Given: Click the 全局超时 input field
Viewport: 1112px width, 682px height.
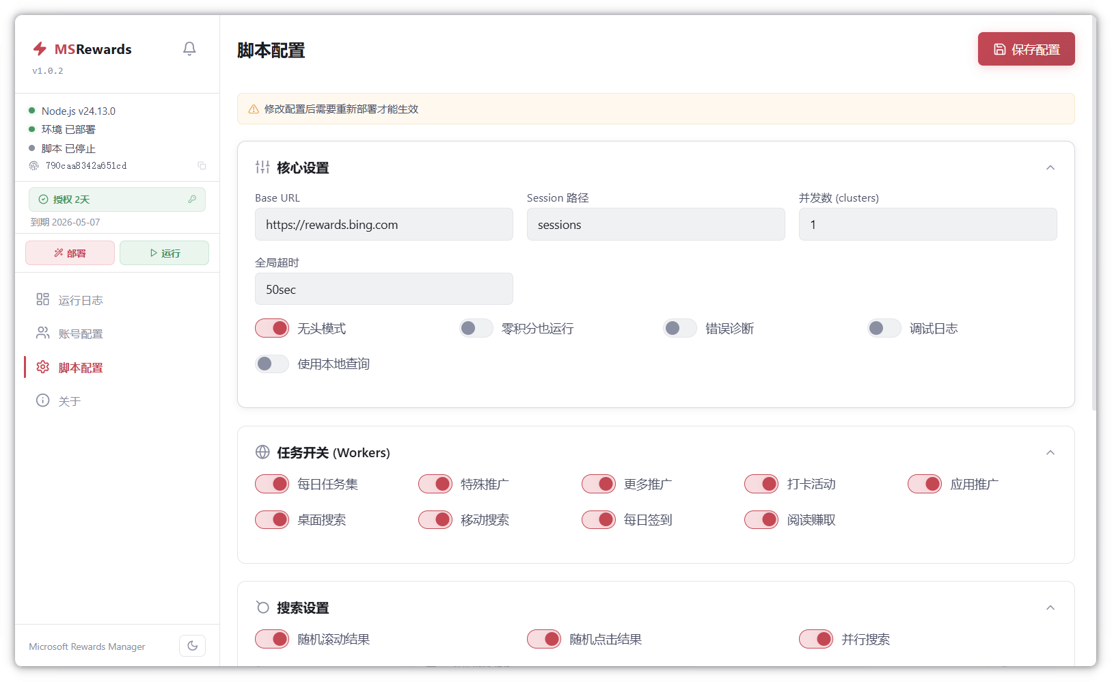Looking at the screenshot, I should tap(384, 289).
